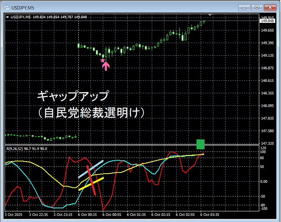Viewport: 281px width, 222px height.
Task: Click the 3 Oct 2025 date label
Action: tap(14, 214)
